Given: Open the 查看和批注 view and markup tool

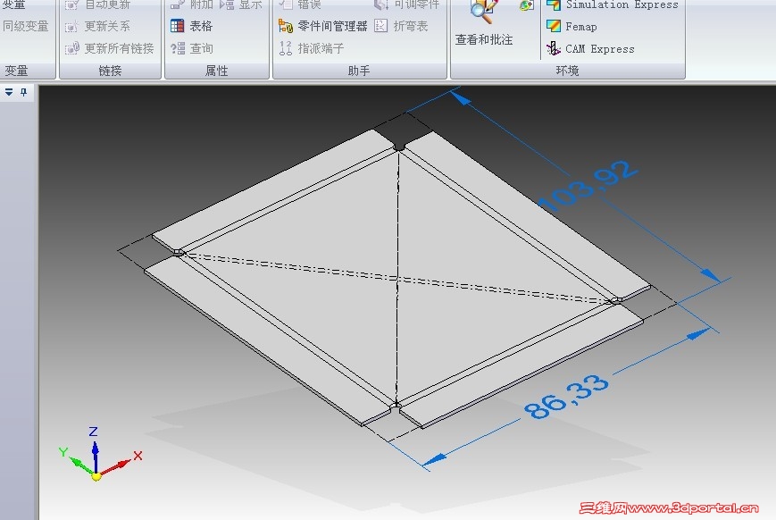Looking at the screenshot, I should 483,23.
